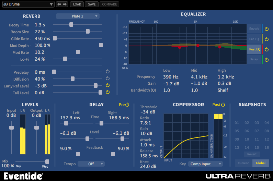
Task: Select snapshot slot 01
Action: coord(237,123)
